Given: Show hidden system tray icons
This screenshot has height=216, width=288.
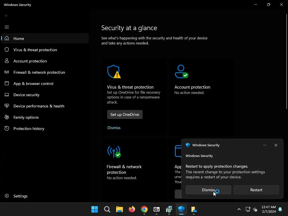Looking at the screenshot, I should [239, 209].
